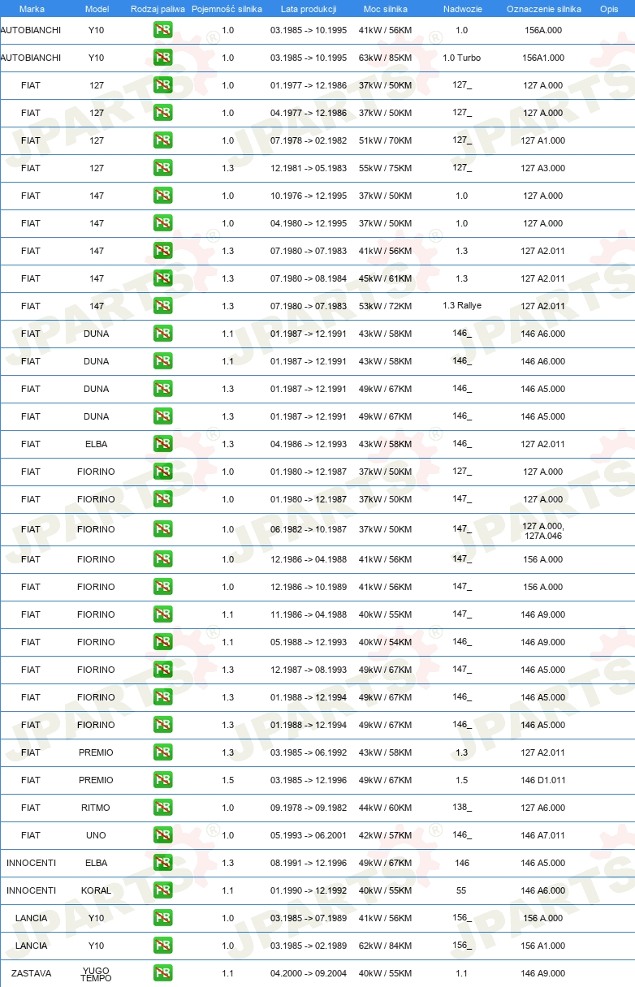Click fuel icon in Fiat Elba row
The image size is (635, 987).
click(x=162, y=444)
